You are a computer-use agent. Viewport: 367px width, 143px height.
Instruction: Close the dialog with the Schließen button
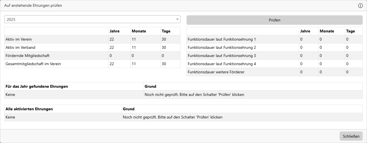click(351, 136)
